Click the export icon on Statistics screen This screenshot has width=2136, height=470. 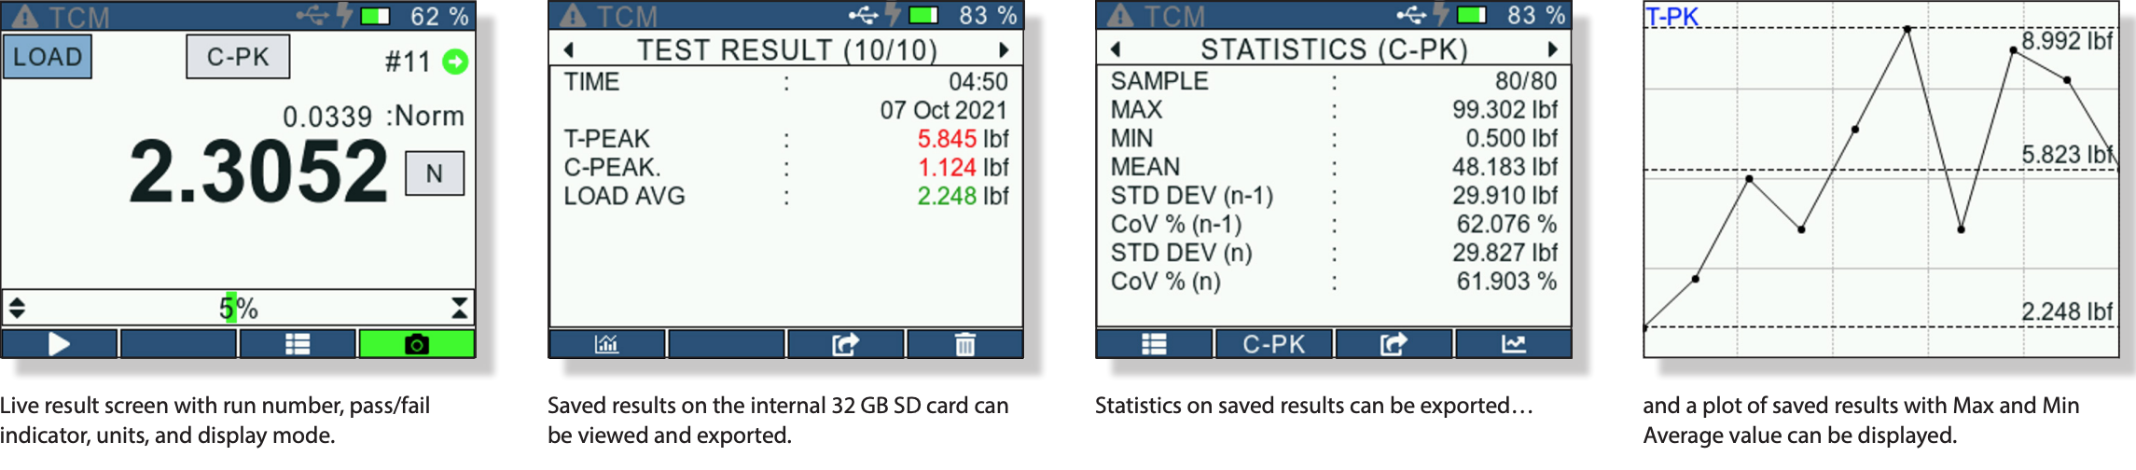pyautogui.click(x=1394, y=344)
